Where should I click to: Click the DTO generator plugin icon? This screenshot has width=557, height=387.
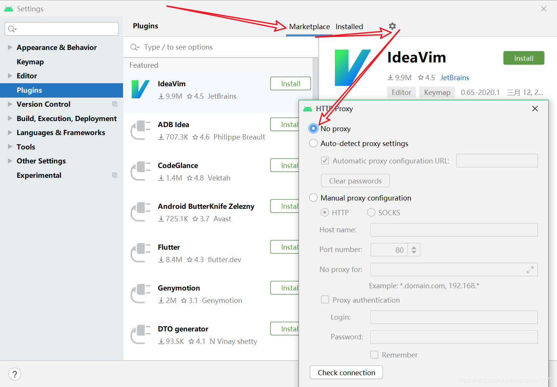tap(140, 334)
